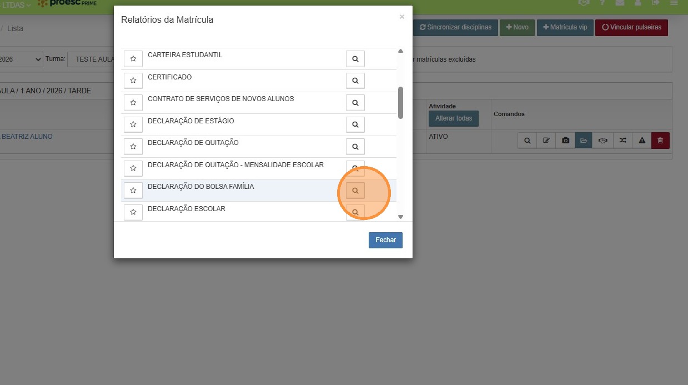Favorite the CARTEIRA ESTUDANTIL report star

click(133, 58)
